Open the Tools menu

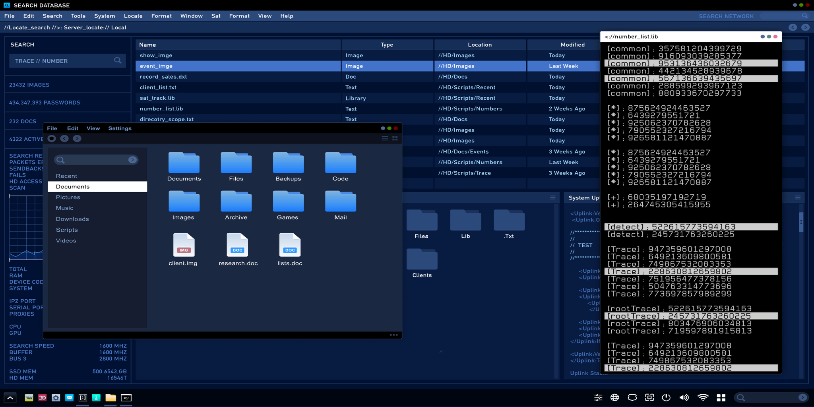point(78,16)
